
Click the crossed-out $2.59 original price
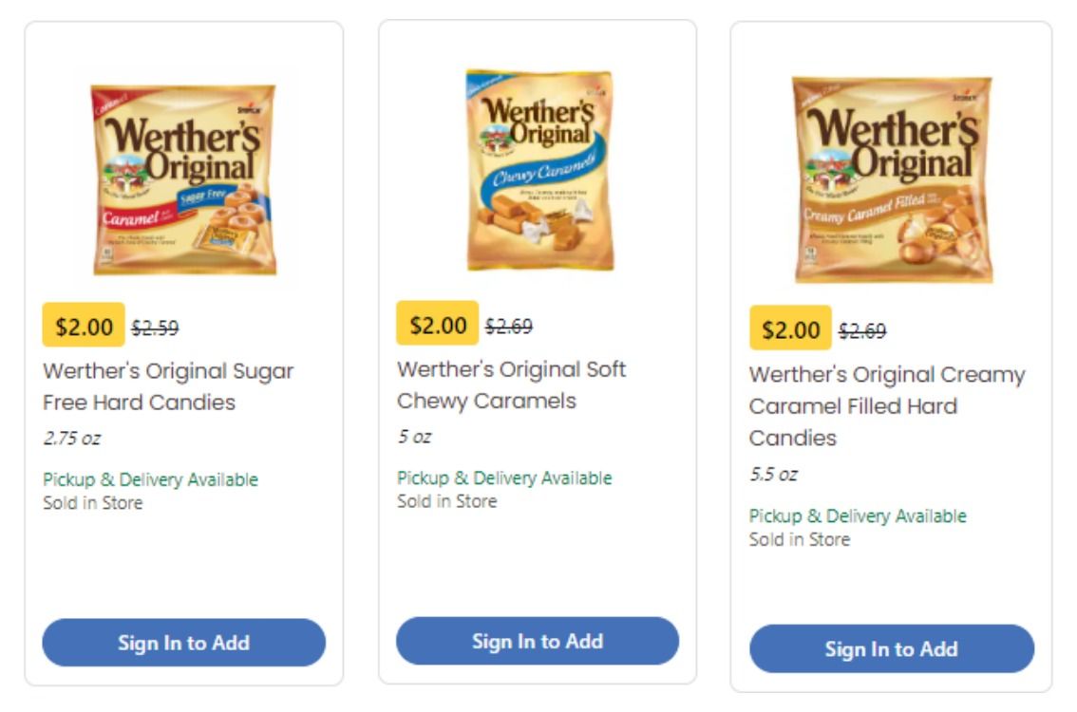point(155,328)
